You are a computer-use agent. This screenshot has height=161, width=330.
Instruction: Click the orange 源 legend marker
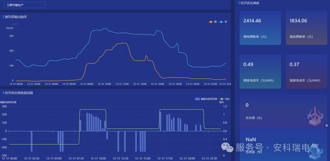[x=211, y=22]
